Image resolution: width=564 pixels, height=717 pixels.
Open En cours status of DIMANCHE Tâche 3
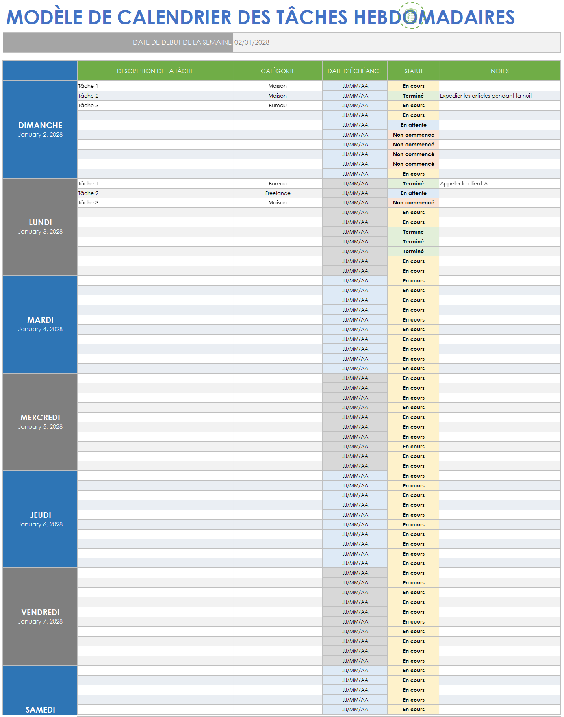tap(414, 105)
